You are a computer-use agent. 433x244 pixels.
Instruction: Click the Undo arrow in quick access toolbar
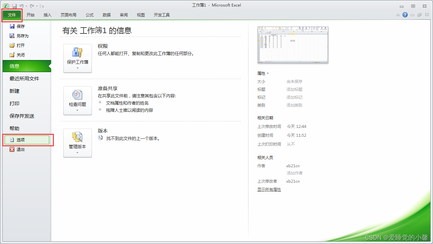pos(22,6)
